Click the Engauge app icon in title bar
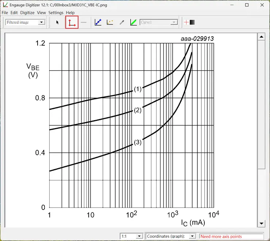The width and height of the screenshot is (270, 241). pyautogui.click(x=5, y=5)
